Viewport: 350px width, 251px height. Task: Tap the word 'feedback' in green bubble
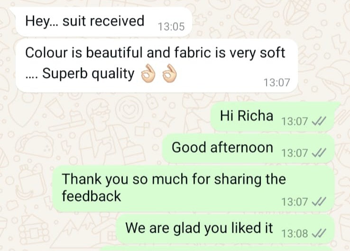click(92, 196)
